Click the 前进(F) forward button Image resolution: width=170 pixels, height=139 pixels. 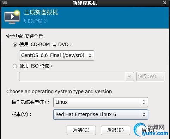click(x=150, y=130)
